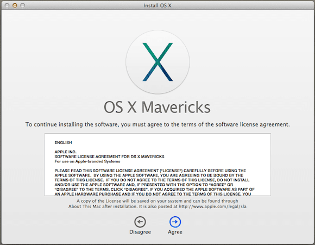The image size is (315, 245).
Task: Click the APPLE INC. line
Action: pos(66,152)
